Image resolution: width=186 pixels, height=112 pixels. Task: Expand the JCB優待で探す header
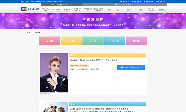62,5
